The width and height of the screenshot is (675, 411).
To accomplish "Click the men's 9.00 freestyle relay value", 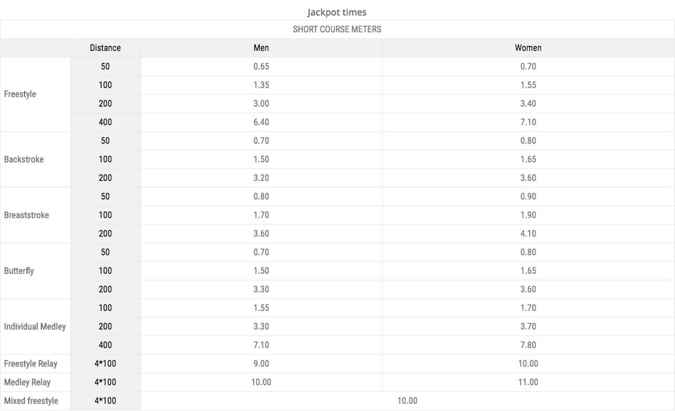I will [x=261, y=364].
